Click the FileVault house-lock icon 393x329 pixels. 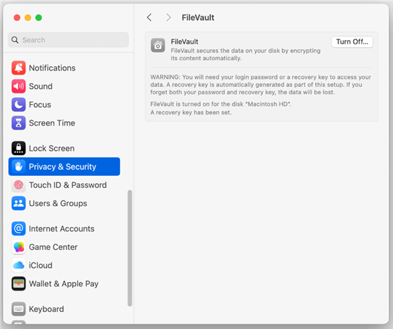(158, 45)
